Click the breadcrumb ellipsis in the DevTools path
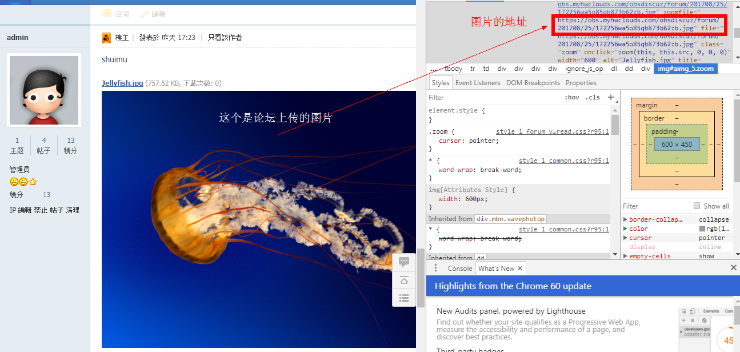 (434, 69)
